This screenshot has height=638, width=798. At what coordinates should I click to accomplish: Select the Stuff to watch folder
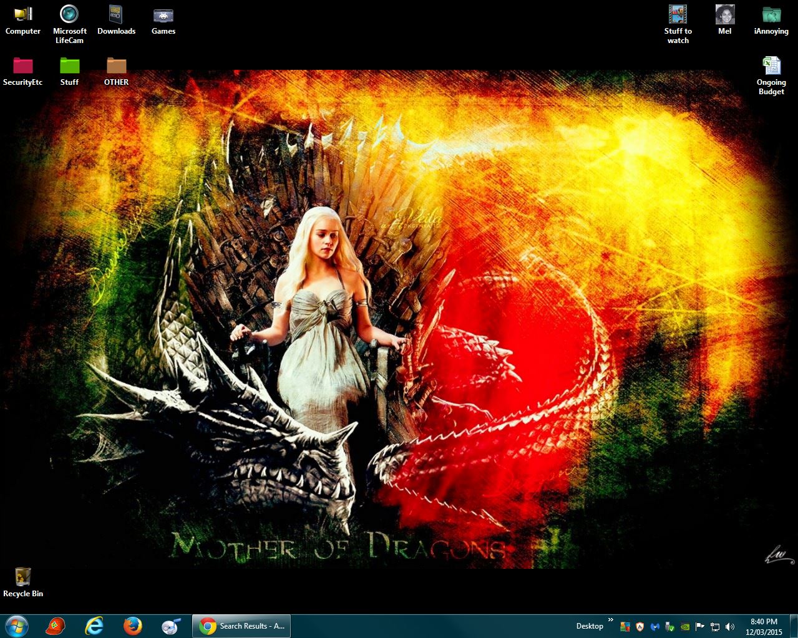[678, 24]
